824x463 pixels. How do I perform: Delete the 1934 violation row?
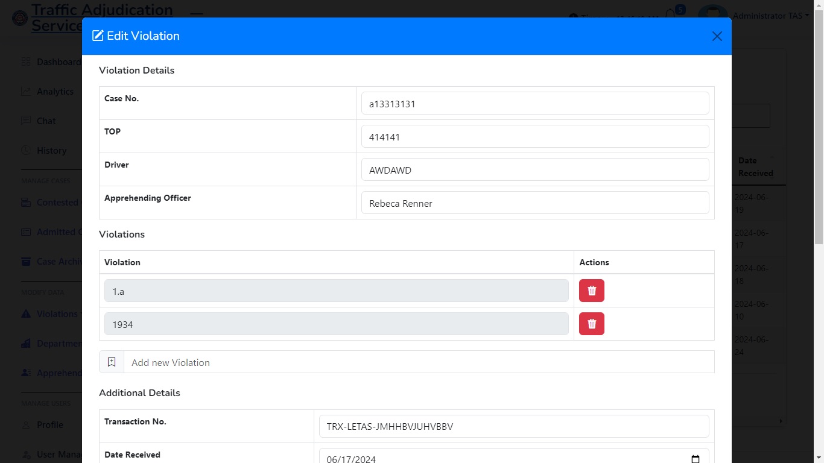(x=591, y=324)
